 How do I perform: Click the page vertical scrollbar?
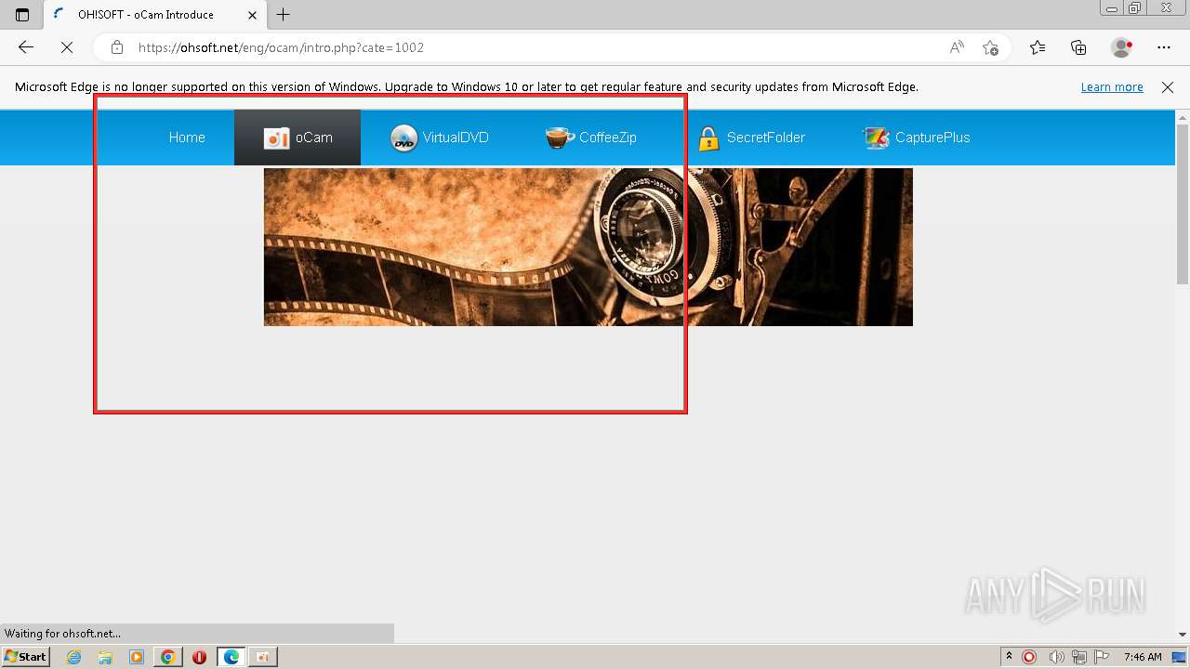click(1183, 203)
